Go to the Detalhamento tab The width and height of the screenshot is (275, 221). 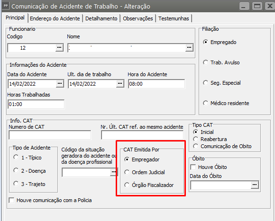101,18
